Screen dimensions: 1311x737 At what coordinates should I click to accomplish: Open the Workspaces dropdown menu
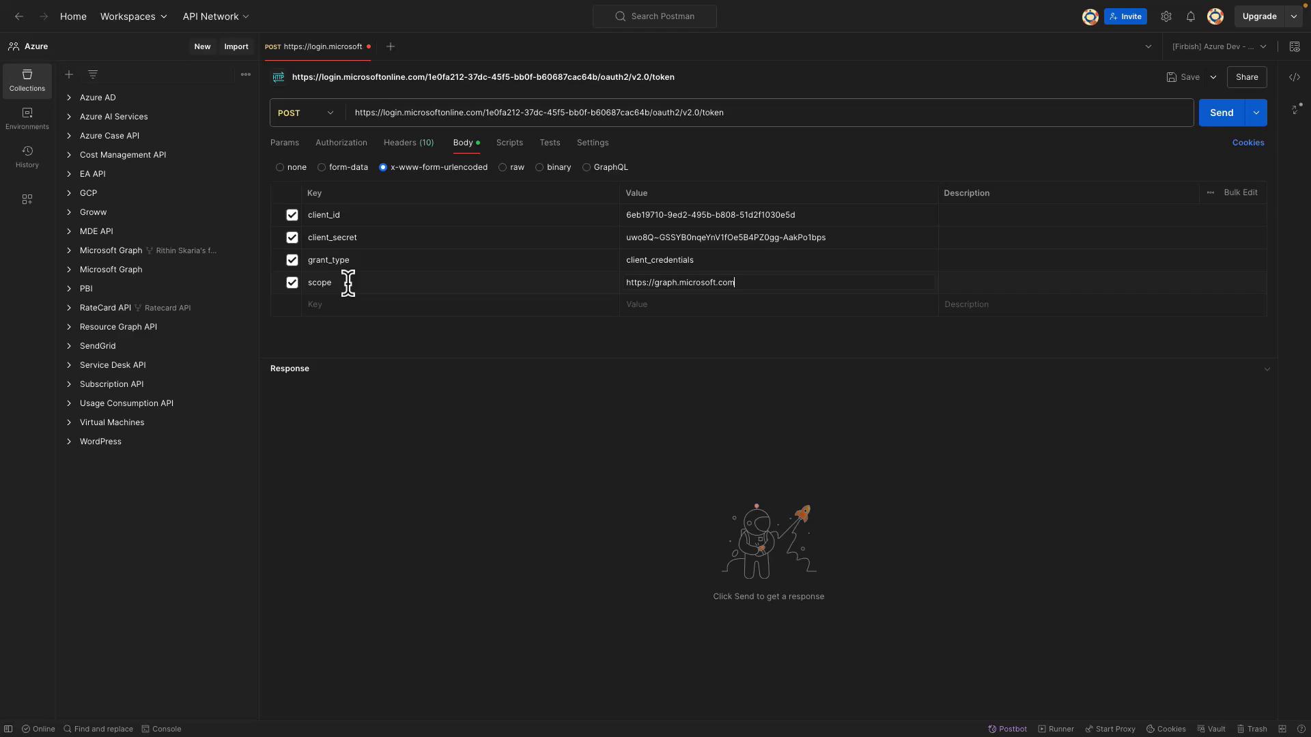coord(133,16)
